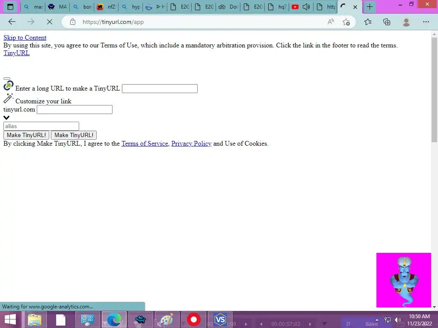Open the blue hat app taskbar icon
438x328 pixels.
[140, 319]
